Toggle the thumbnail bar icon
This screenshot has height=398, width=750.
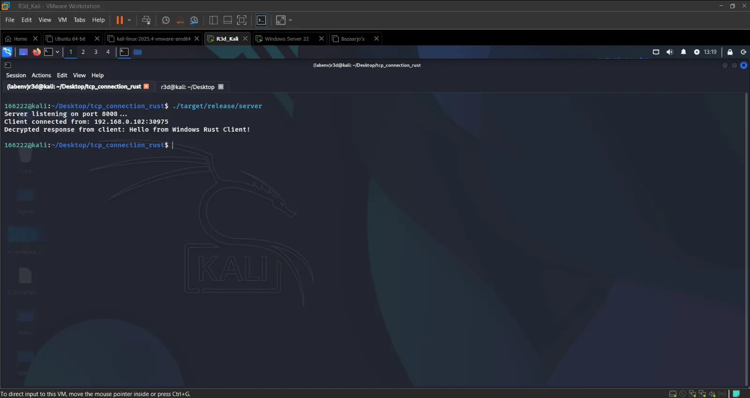pyautogui.click(x=228, y=20)
